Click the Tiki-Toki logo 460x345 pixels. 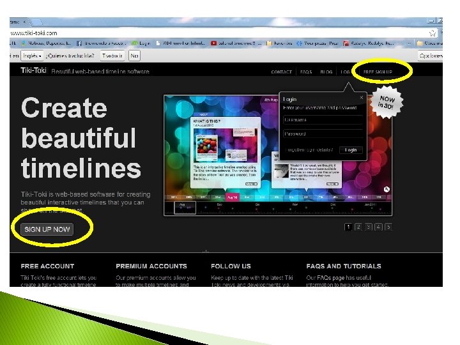33,70
